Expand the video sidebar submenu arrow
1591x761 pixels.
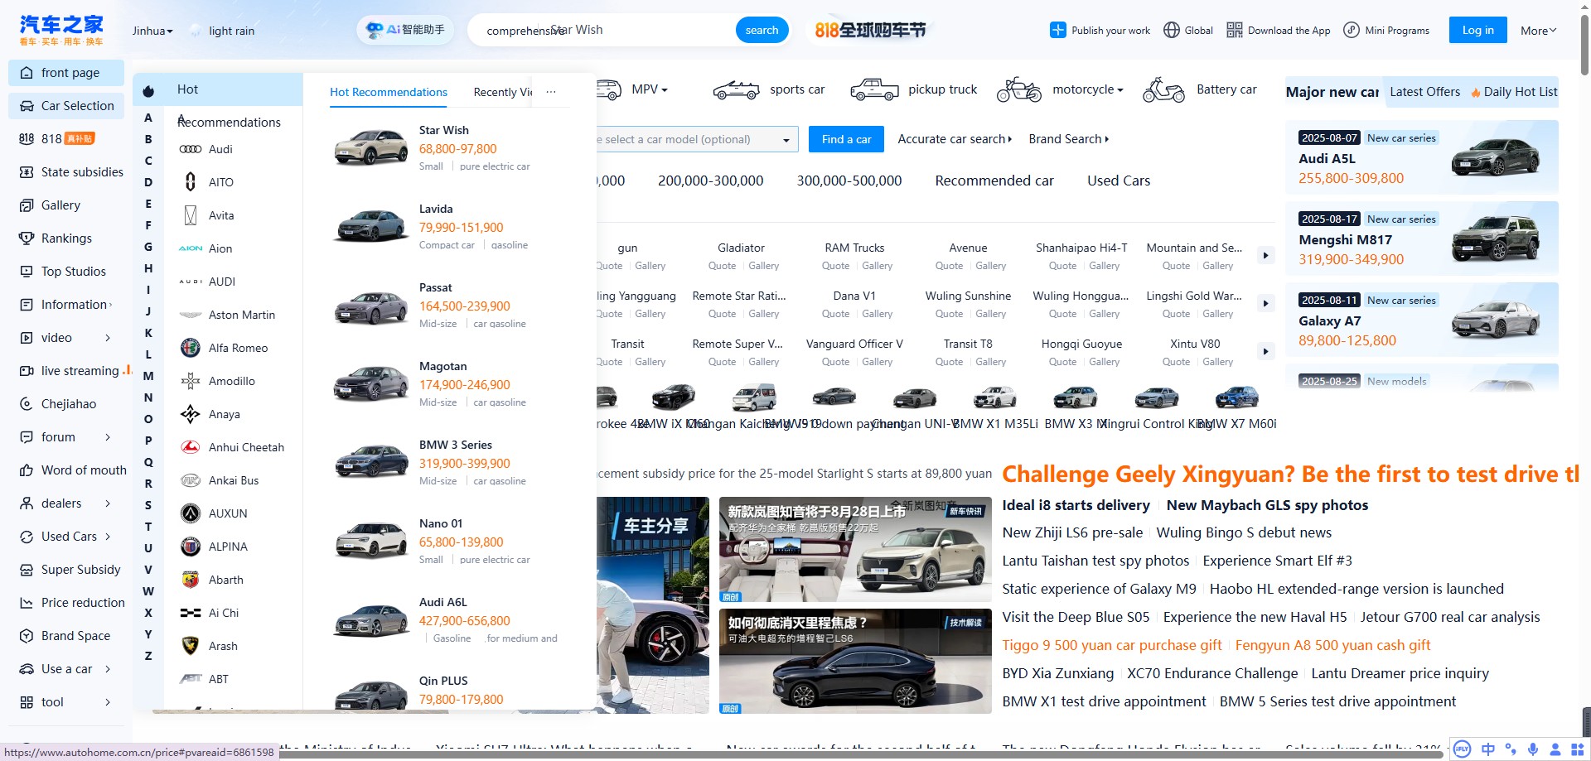[108, 338]
